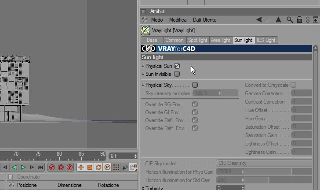Switch to the Area light tab
320x190 pixels.
click(220, 40)
